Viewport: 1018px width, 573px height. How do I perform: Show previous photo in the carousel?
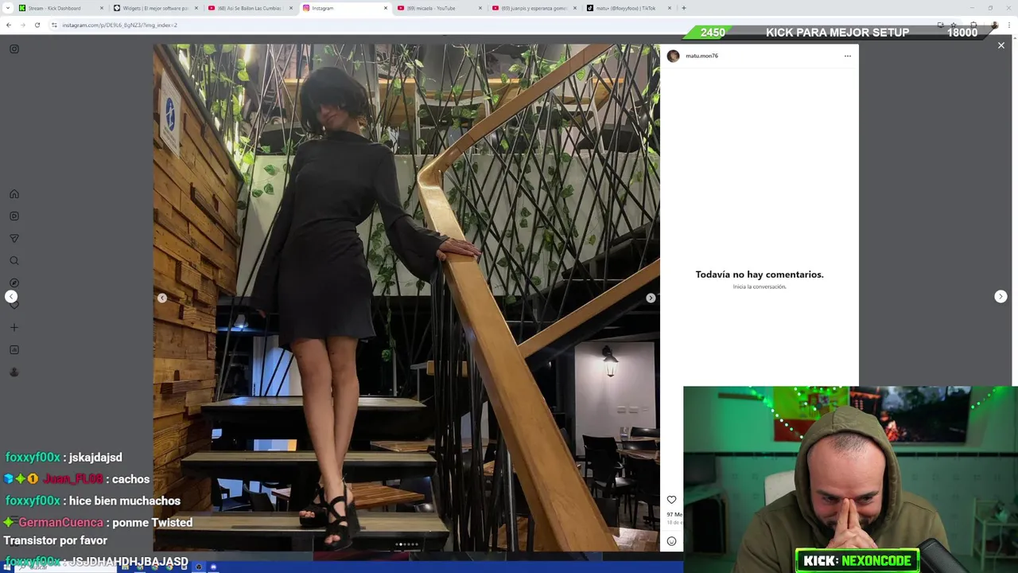click(x=162, y=298)
